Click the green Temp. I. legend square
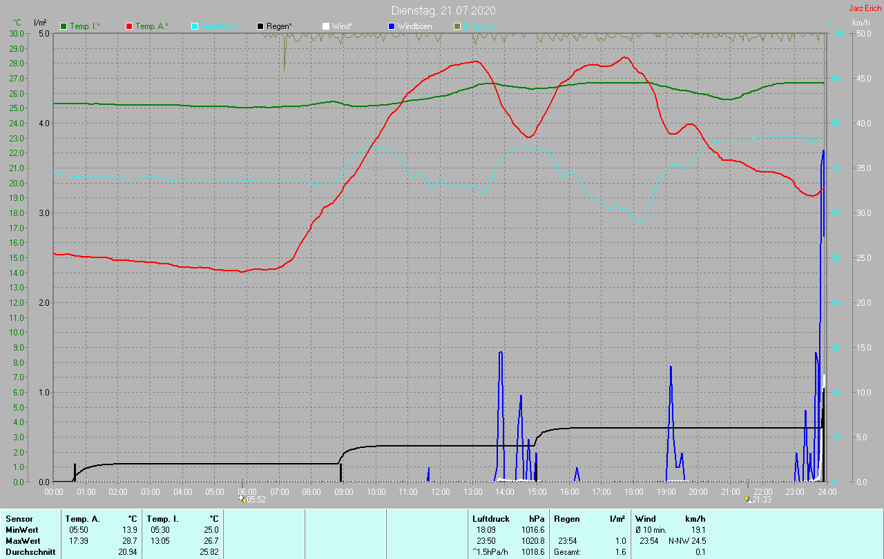 pos(64,26)
